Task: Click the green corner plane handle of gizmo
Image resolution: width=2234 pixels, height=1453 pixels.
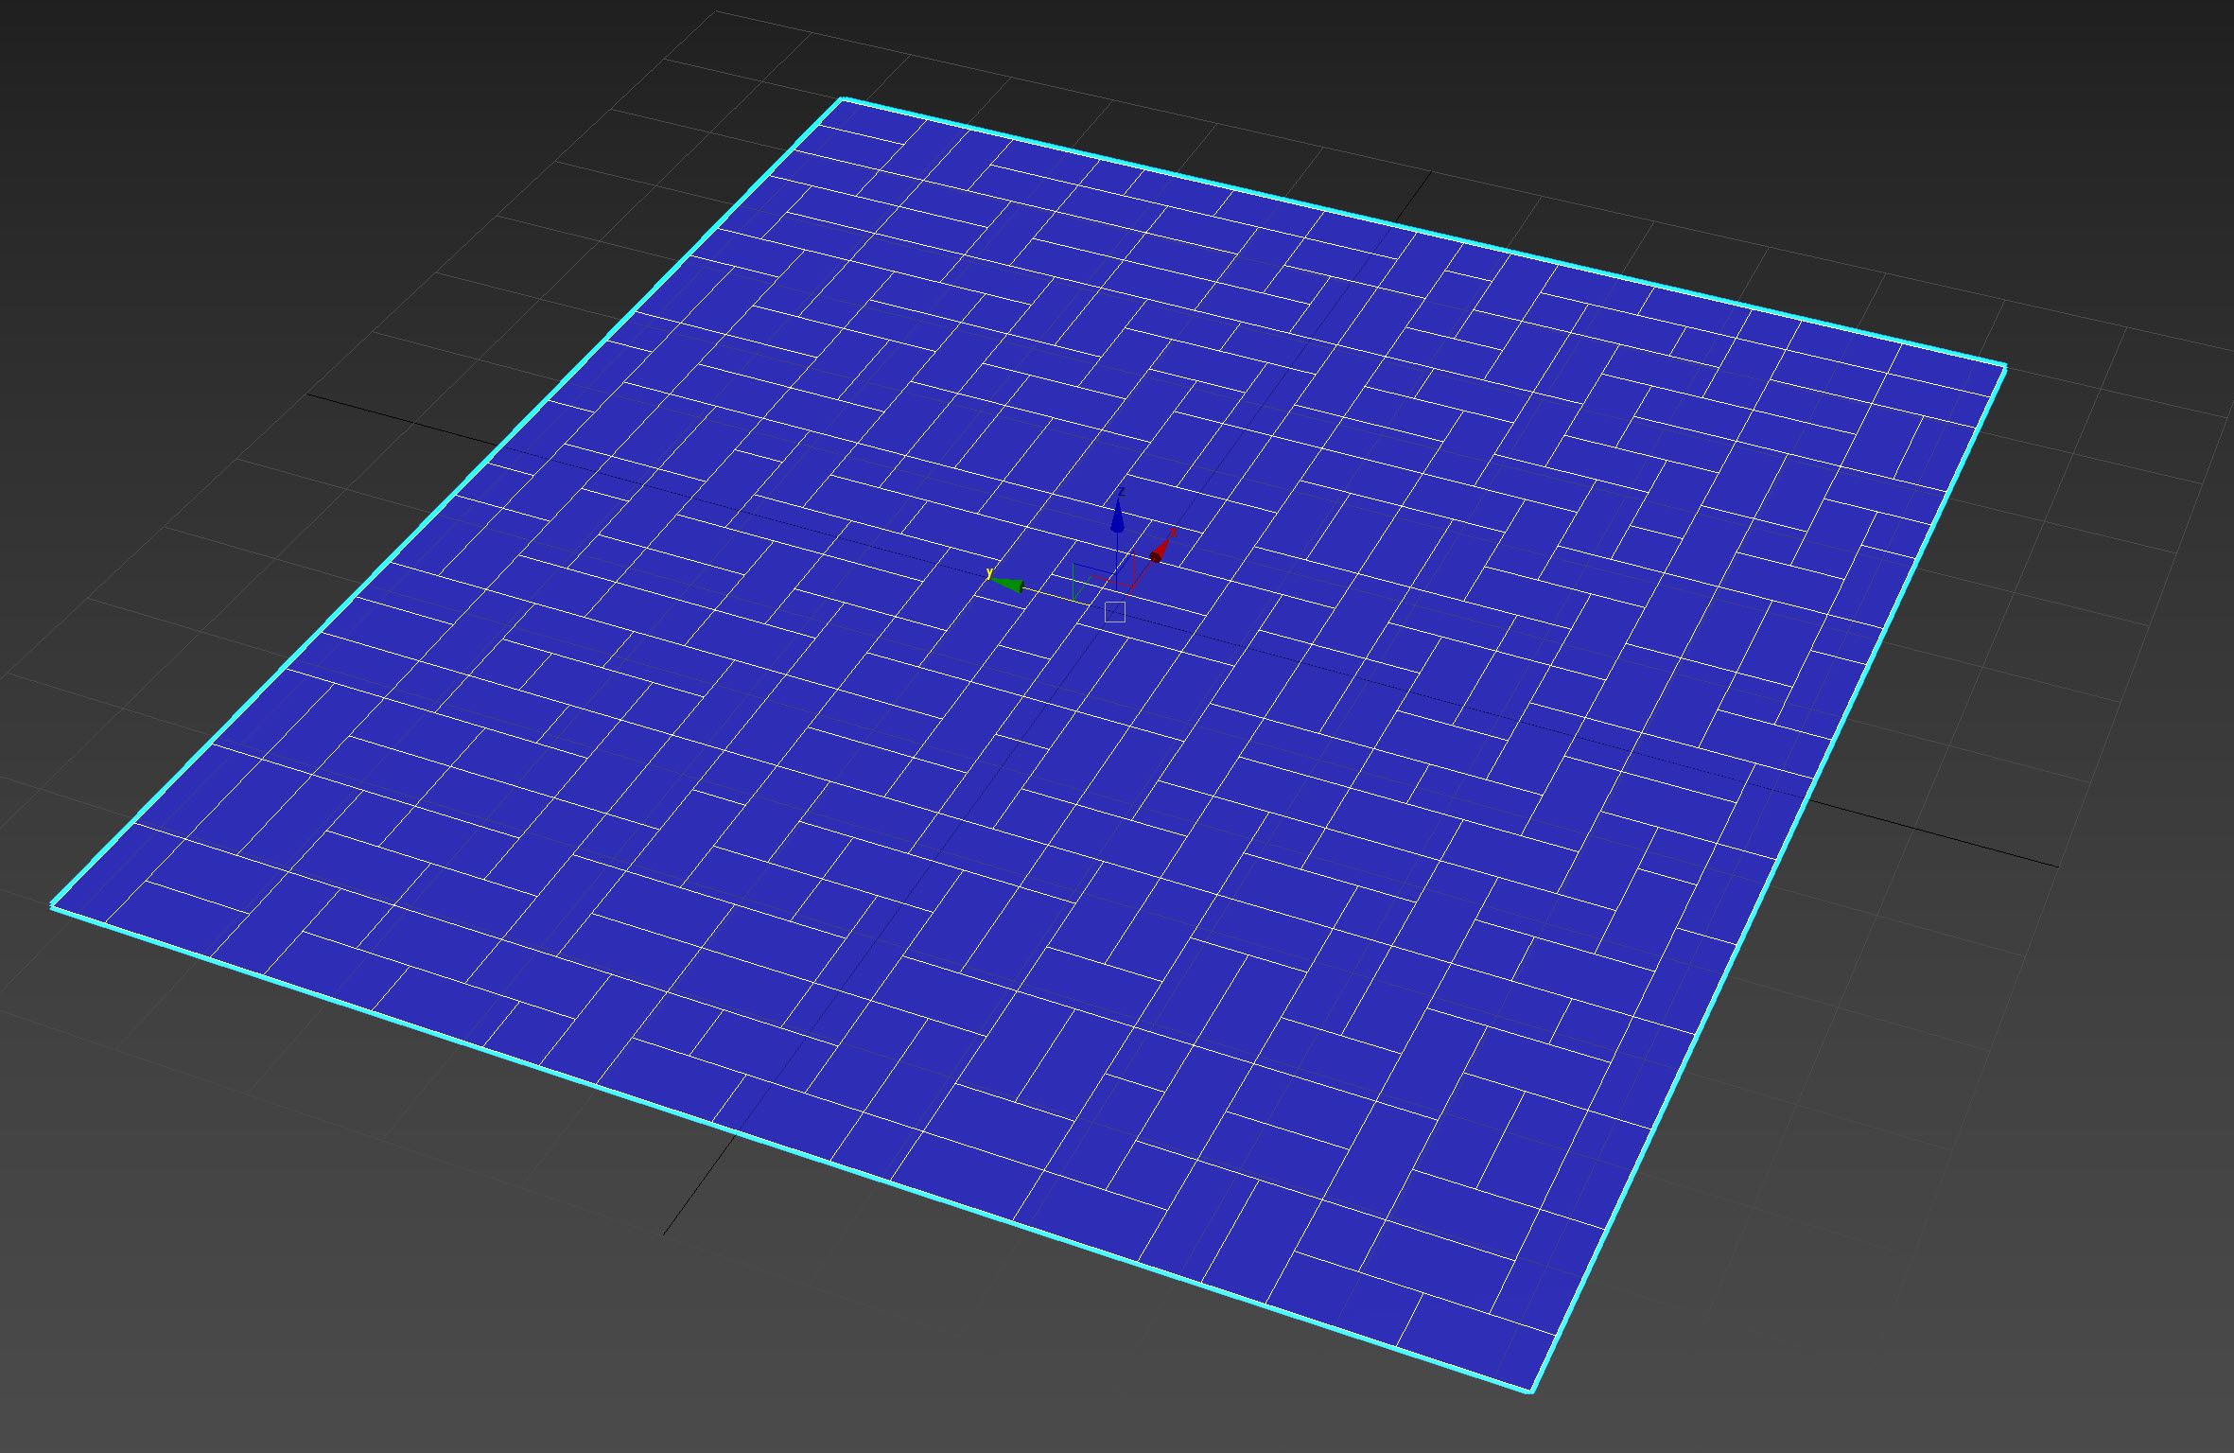Action: pyautogui.click(x=1073, y=586)
